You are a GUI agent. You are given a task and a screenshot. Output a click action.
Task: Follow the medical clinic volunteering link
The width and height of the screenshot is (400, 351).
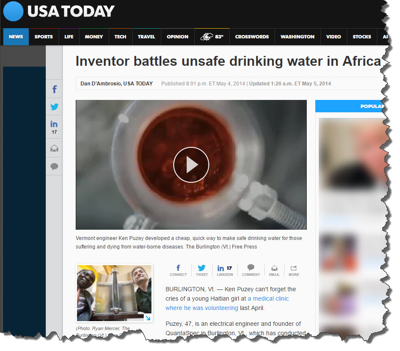[x=227, y=303]
